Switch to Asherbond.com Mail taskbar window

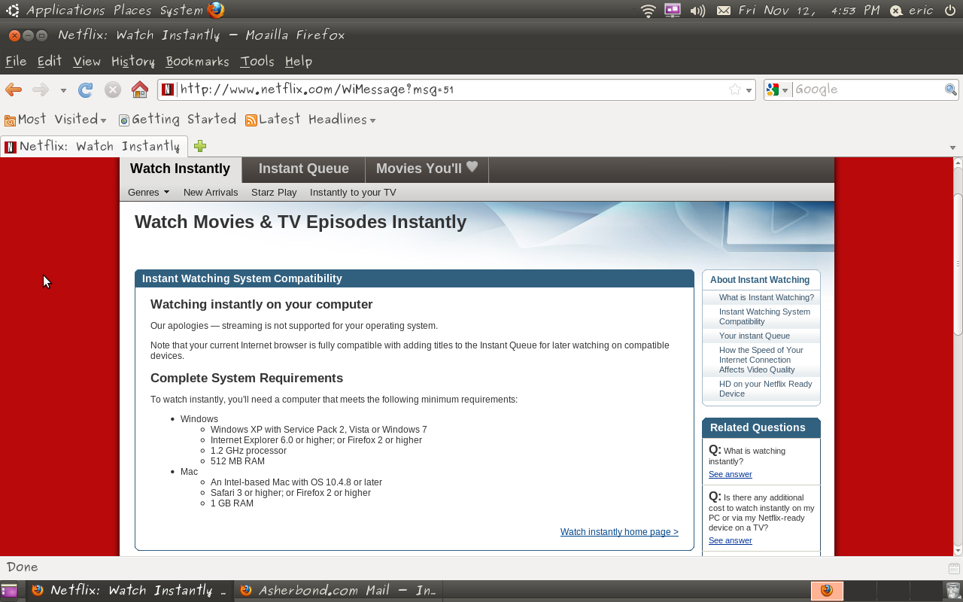click(x=338, y=591)
